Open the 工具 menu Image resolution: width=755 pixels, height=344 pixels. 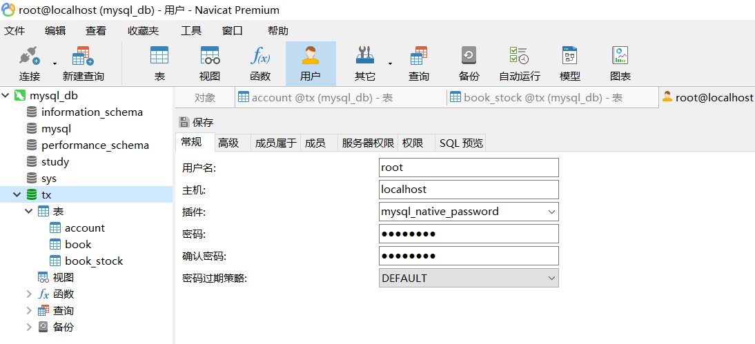[x=190, y=31]
